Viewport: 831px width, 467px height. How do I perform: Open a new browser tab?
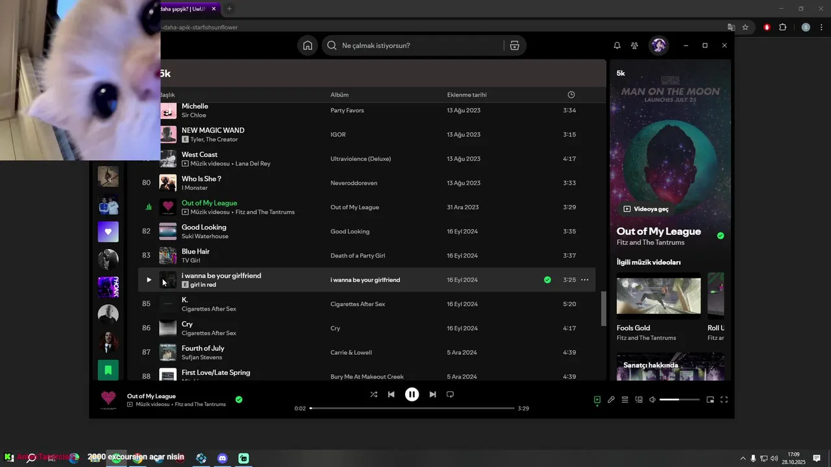pos(229,8)
